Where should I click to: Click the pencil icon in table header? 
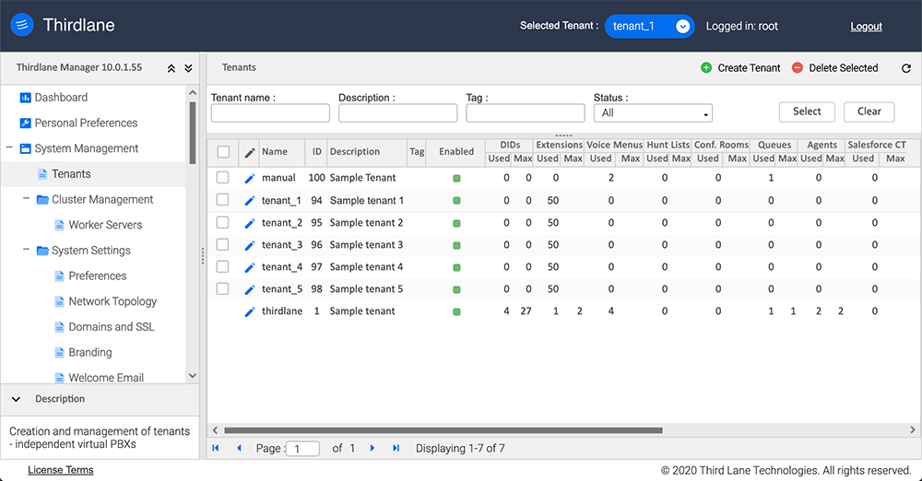pos(249,153)
